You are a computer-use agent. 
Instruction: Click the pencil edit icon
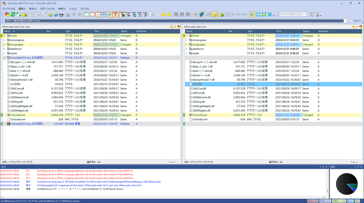[x=44, y=14]
